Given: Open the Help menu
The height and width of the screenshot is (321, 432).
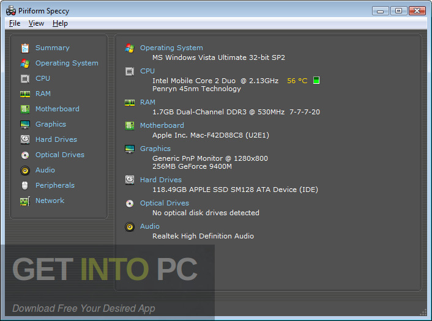Looking at the screenshot, I should pos(60,23).
